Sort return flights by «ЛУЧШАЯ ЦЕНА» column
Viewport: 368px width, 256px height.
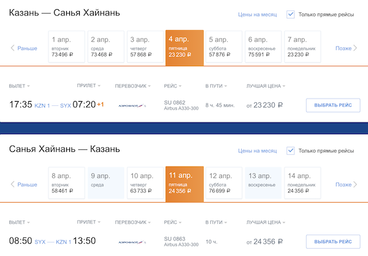coord(267,222)
